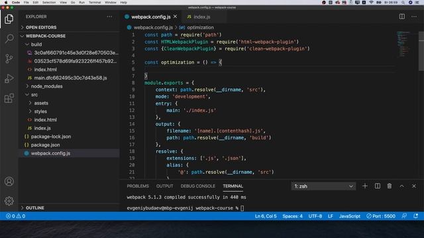Viewport: 424px width, 238px height.
Task: Change encoding via UTF-8 status item
Action: tap(315, 216)
